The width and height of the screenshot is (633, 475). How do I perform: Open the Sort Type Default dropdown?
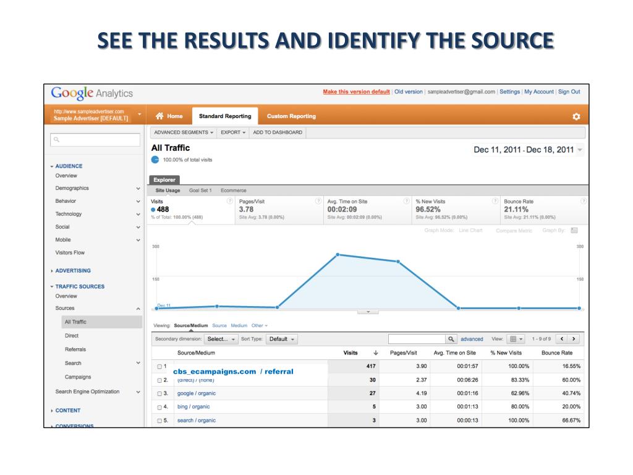281,340
